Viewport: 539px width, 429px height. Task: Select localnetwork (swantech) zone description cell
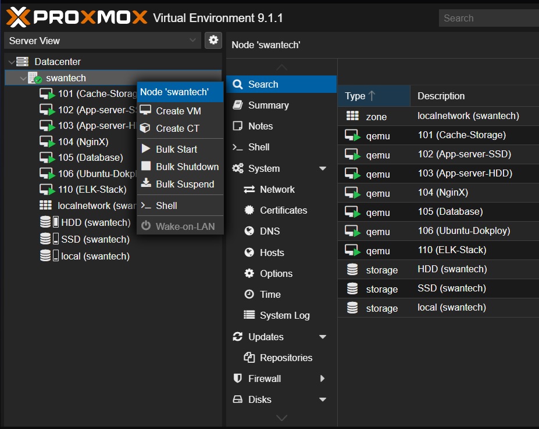468,116
